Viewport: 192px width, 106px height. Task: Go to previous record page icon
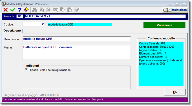click(42, 10)
